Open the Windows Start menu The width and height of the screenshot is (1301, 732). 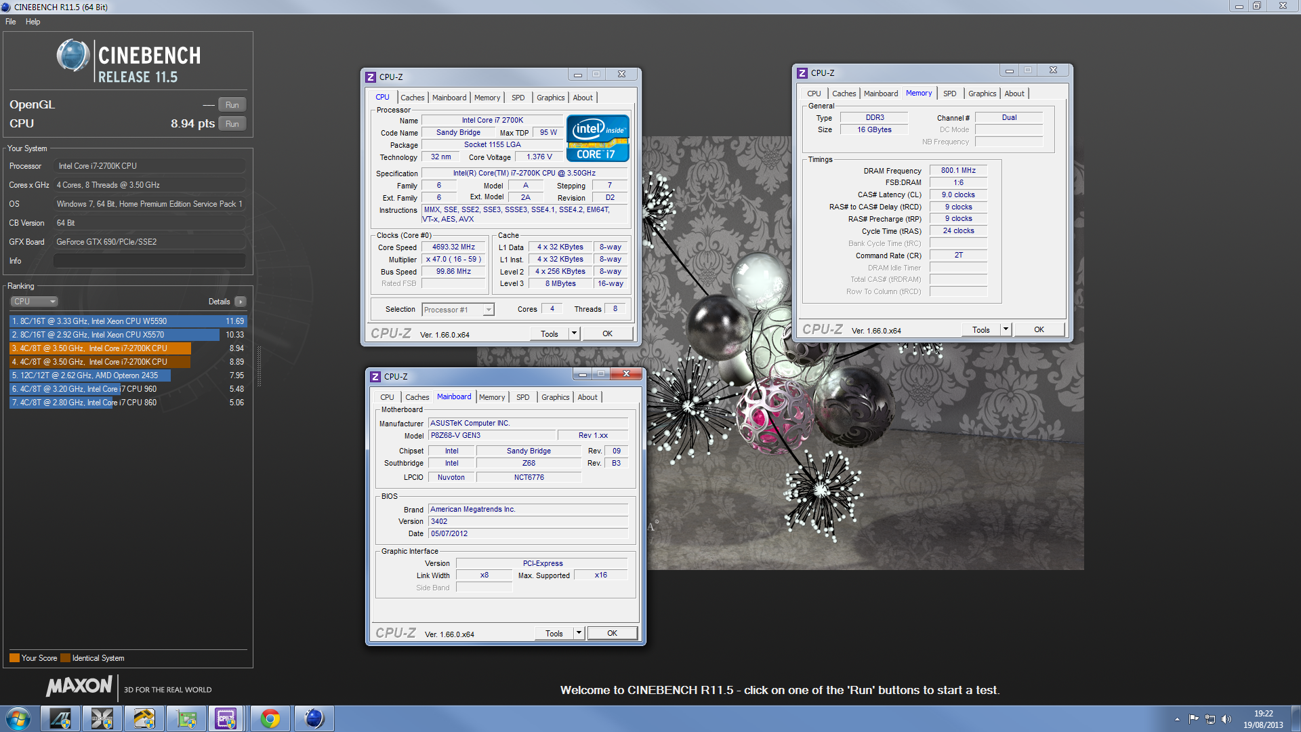click(18, 718)
